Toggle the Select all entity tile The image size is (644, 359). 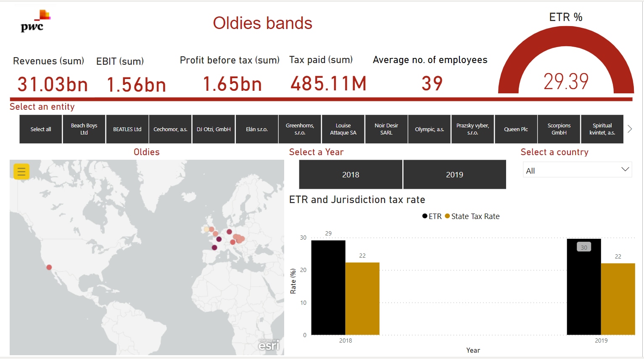click(x=41, y=129)
